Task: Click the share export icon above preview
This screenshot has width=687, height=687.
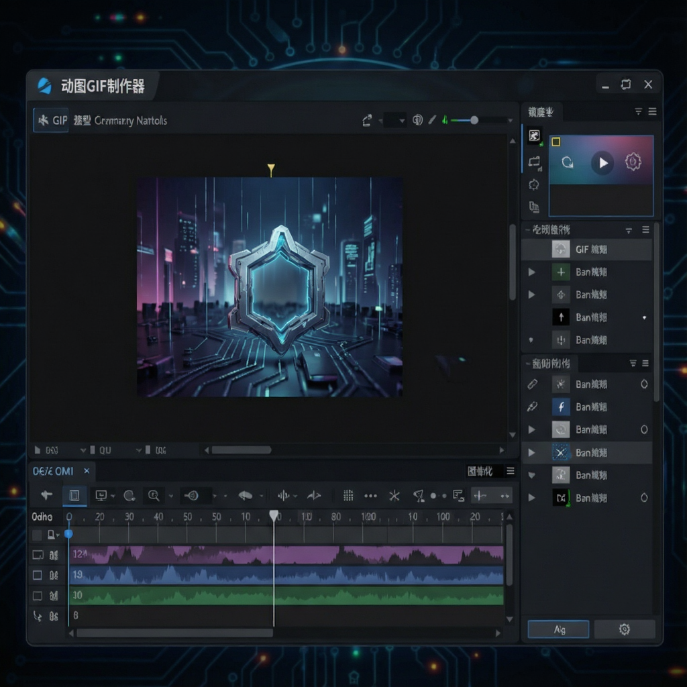Action: 367,120
